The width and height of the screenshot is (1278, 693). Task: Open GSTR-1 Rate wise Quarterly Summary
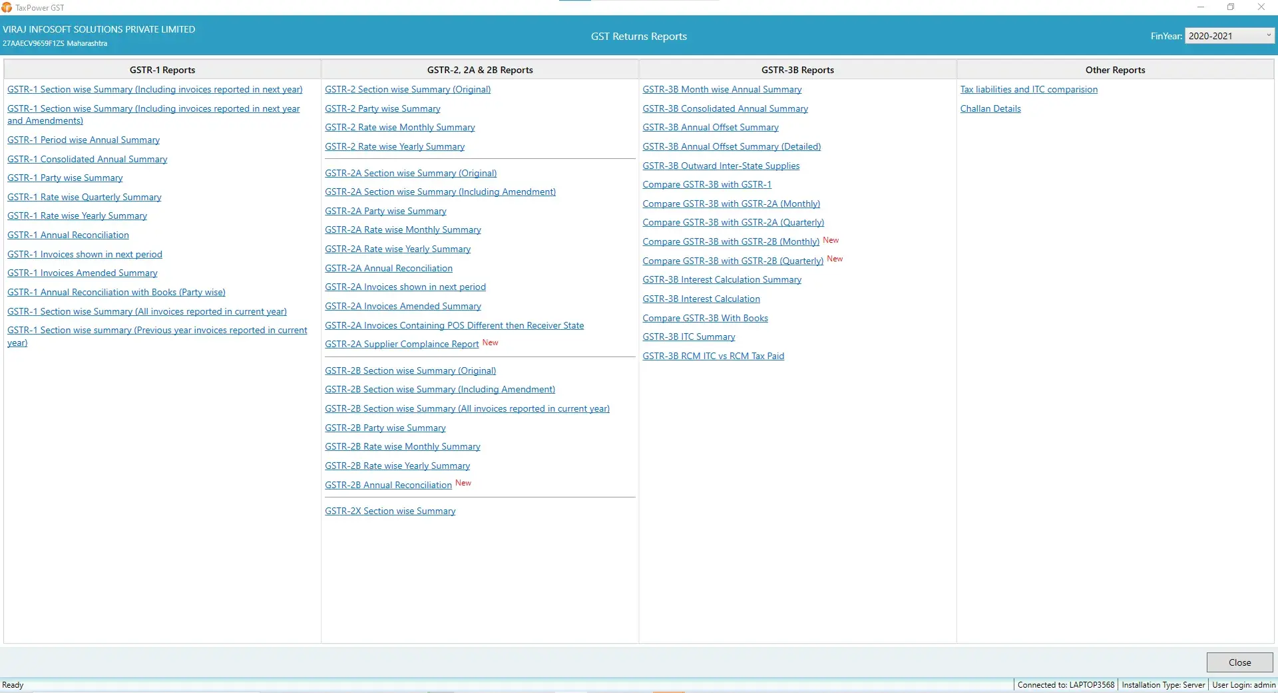coord(85,198)
